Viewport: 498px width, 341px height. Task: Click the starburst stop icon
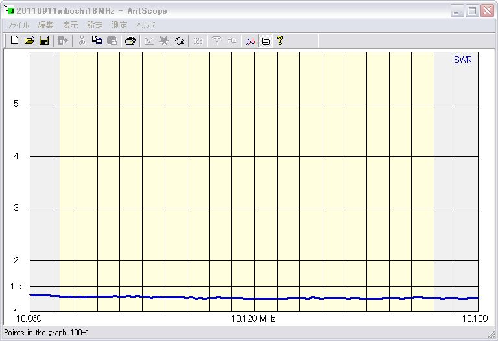[x=164, y=40]
